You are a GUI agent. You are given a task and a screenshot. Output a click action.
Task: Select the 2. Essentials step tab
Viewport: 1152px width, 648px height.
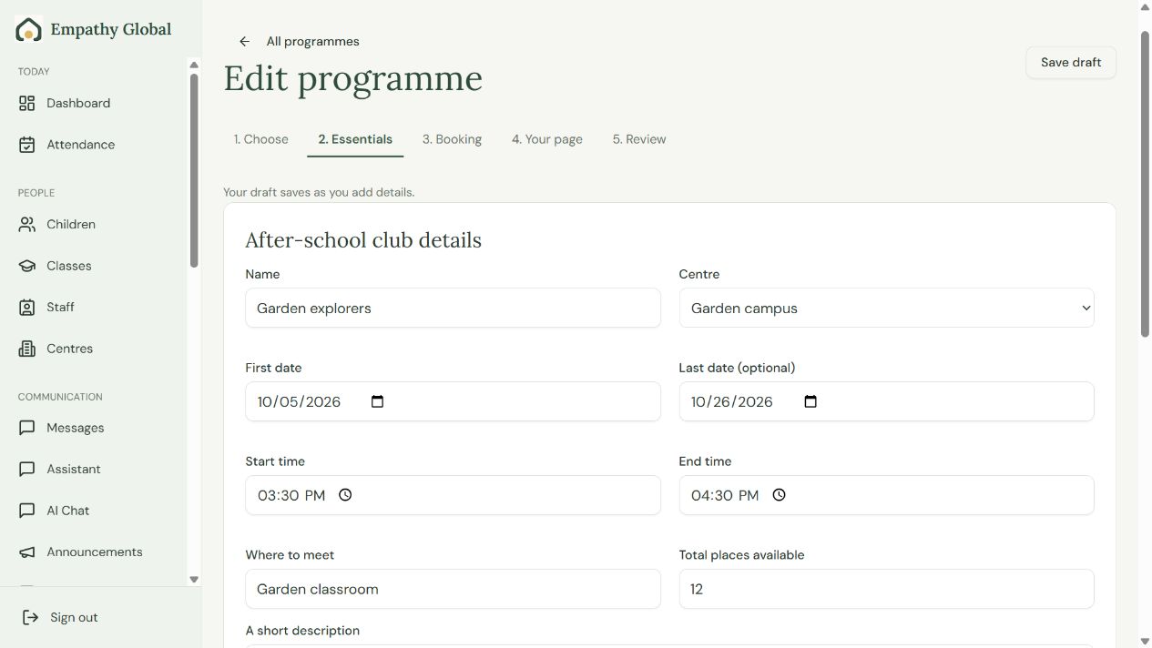(355, 139)
